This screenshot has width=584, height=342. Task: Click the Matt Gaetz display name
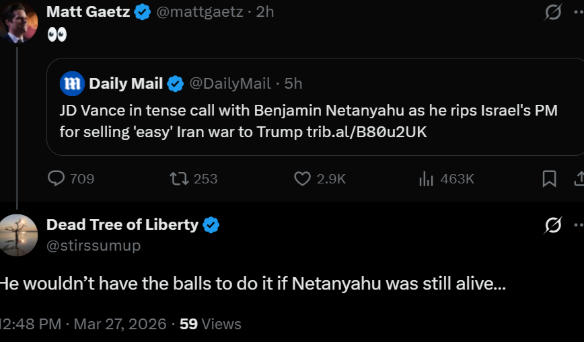point(88,11)
